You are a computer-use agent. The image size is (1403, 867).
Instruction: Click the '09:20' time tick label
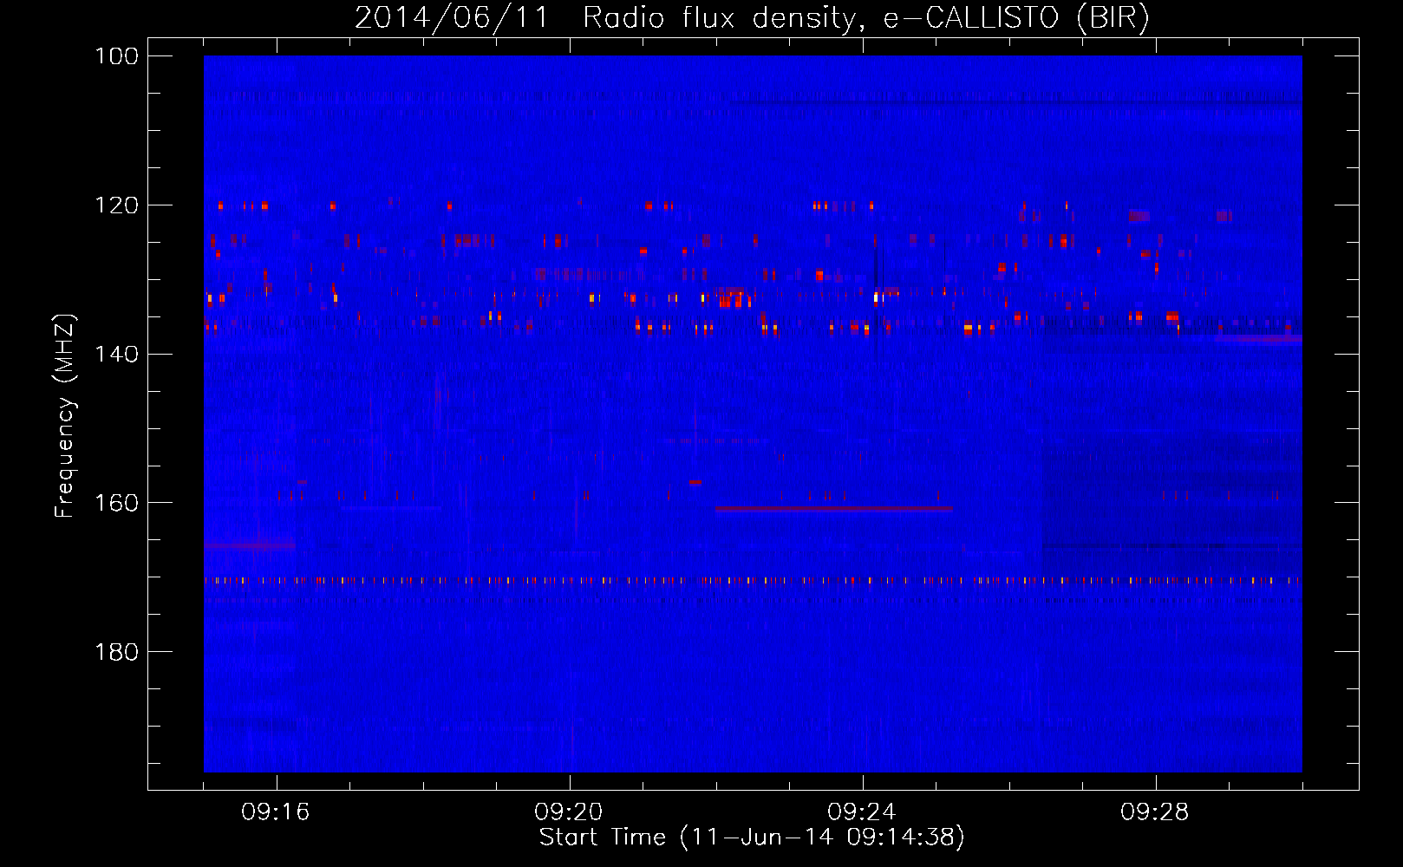pyautogui.click(x=569, y=812)
